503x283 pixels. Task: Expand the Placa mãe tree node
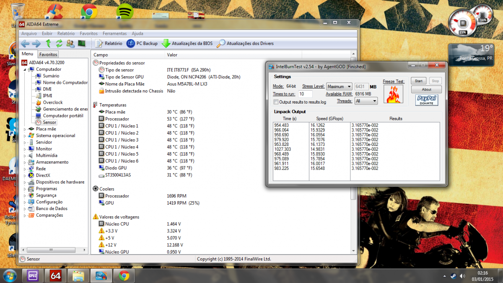25,129
